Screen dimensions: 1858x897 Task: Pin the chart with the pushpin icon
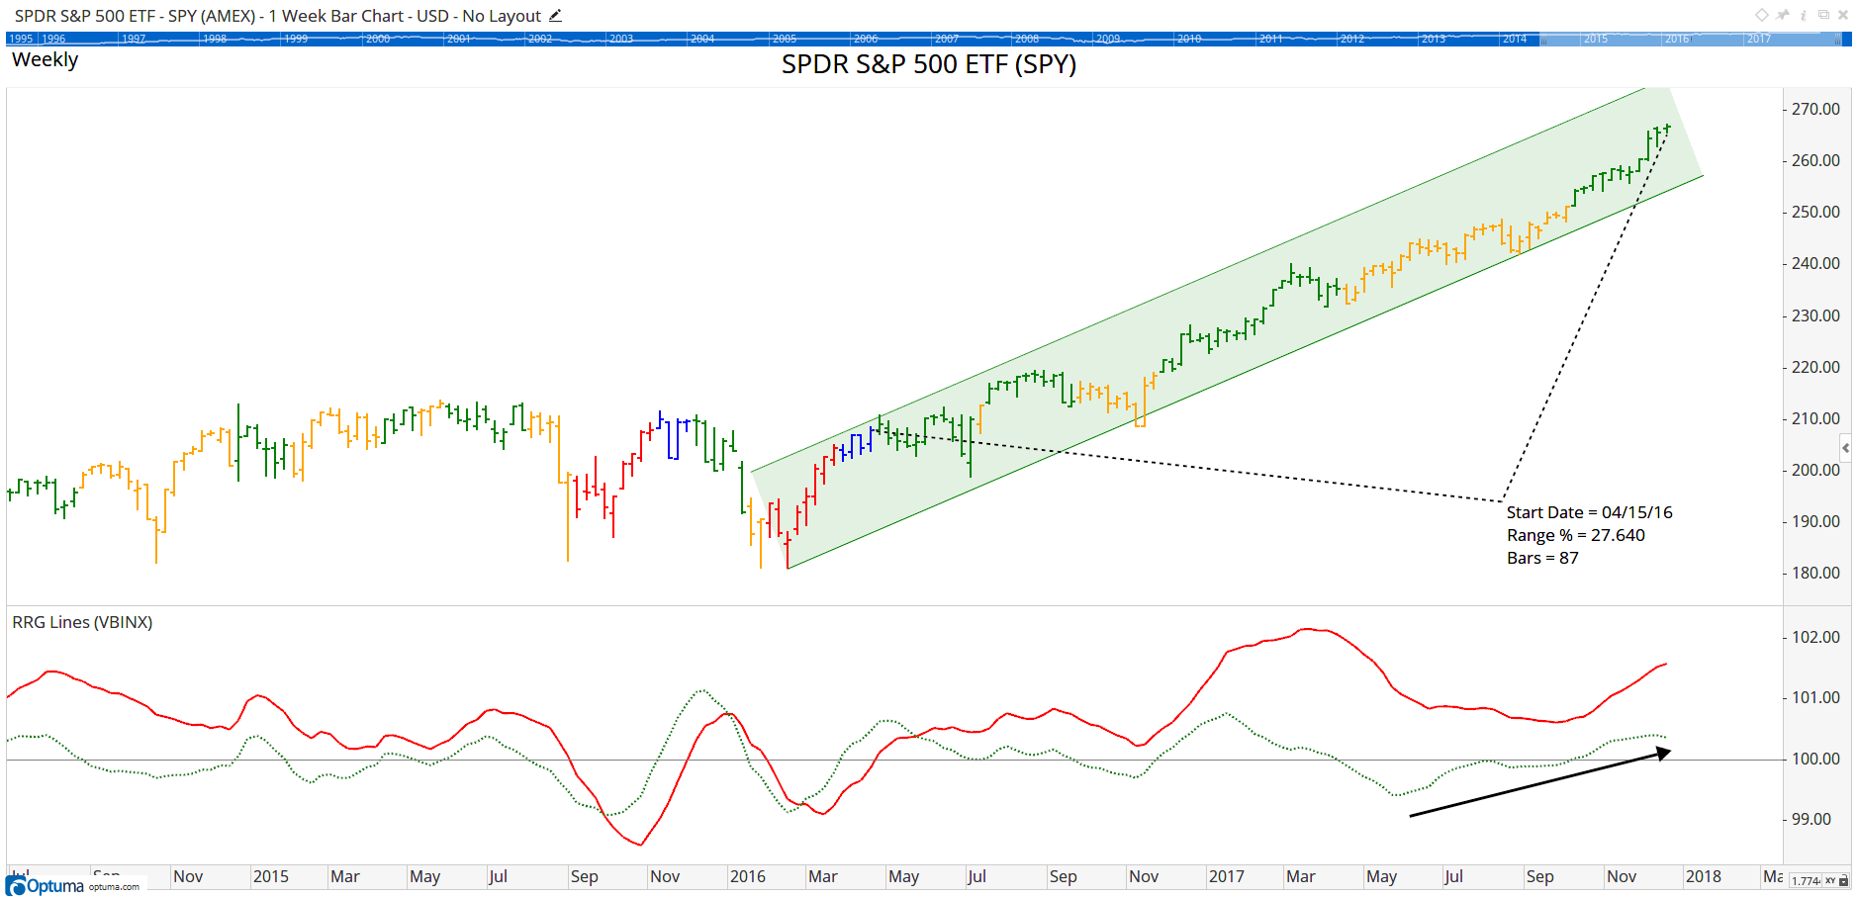tap(1783, 15)
